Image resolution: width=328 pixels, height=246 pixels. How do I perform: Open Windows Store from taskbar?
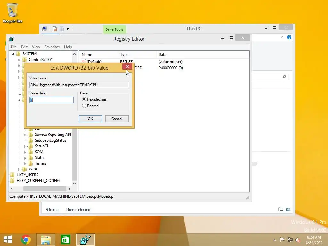65,240
